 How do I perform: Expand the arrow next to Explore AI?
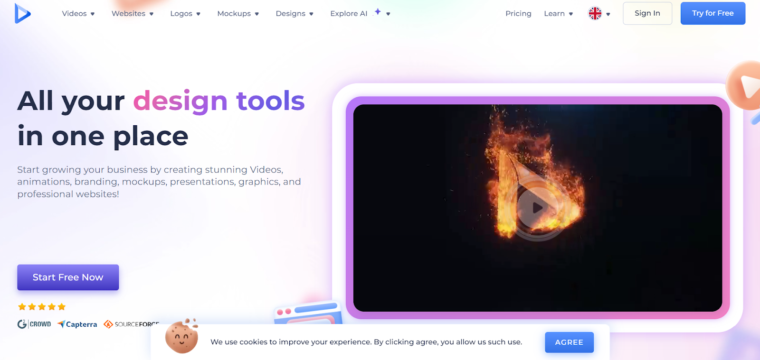(x=388, y=14)
